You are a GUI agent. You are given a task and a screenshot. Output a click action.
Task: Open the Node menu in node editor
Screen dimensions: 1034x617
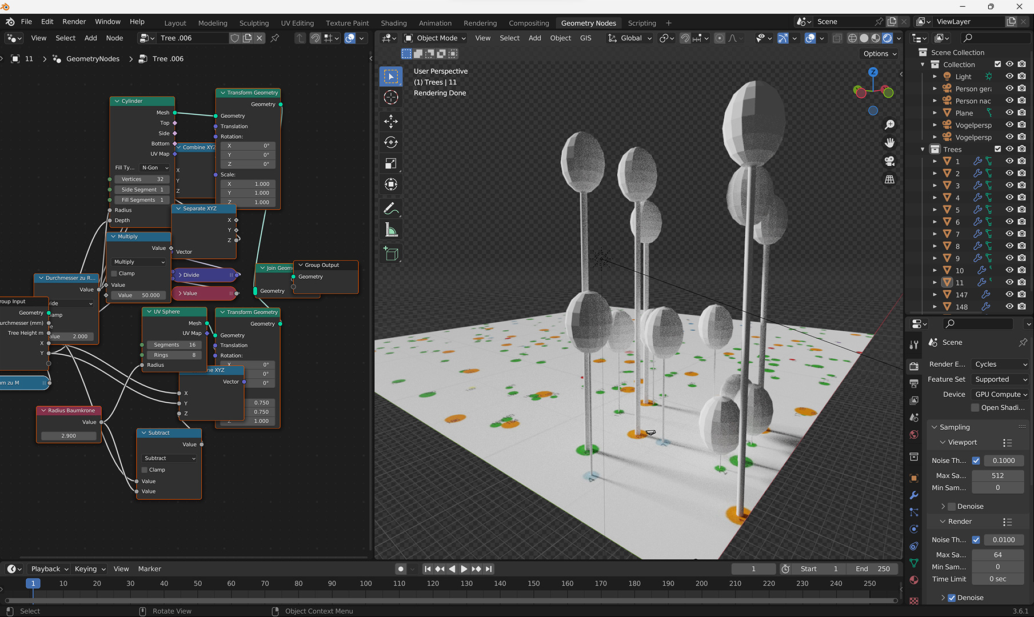click(114, 38)
